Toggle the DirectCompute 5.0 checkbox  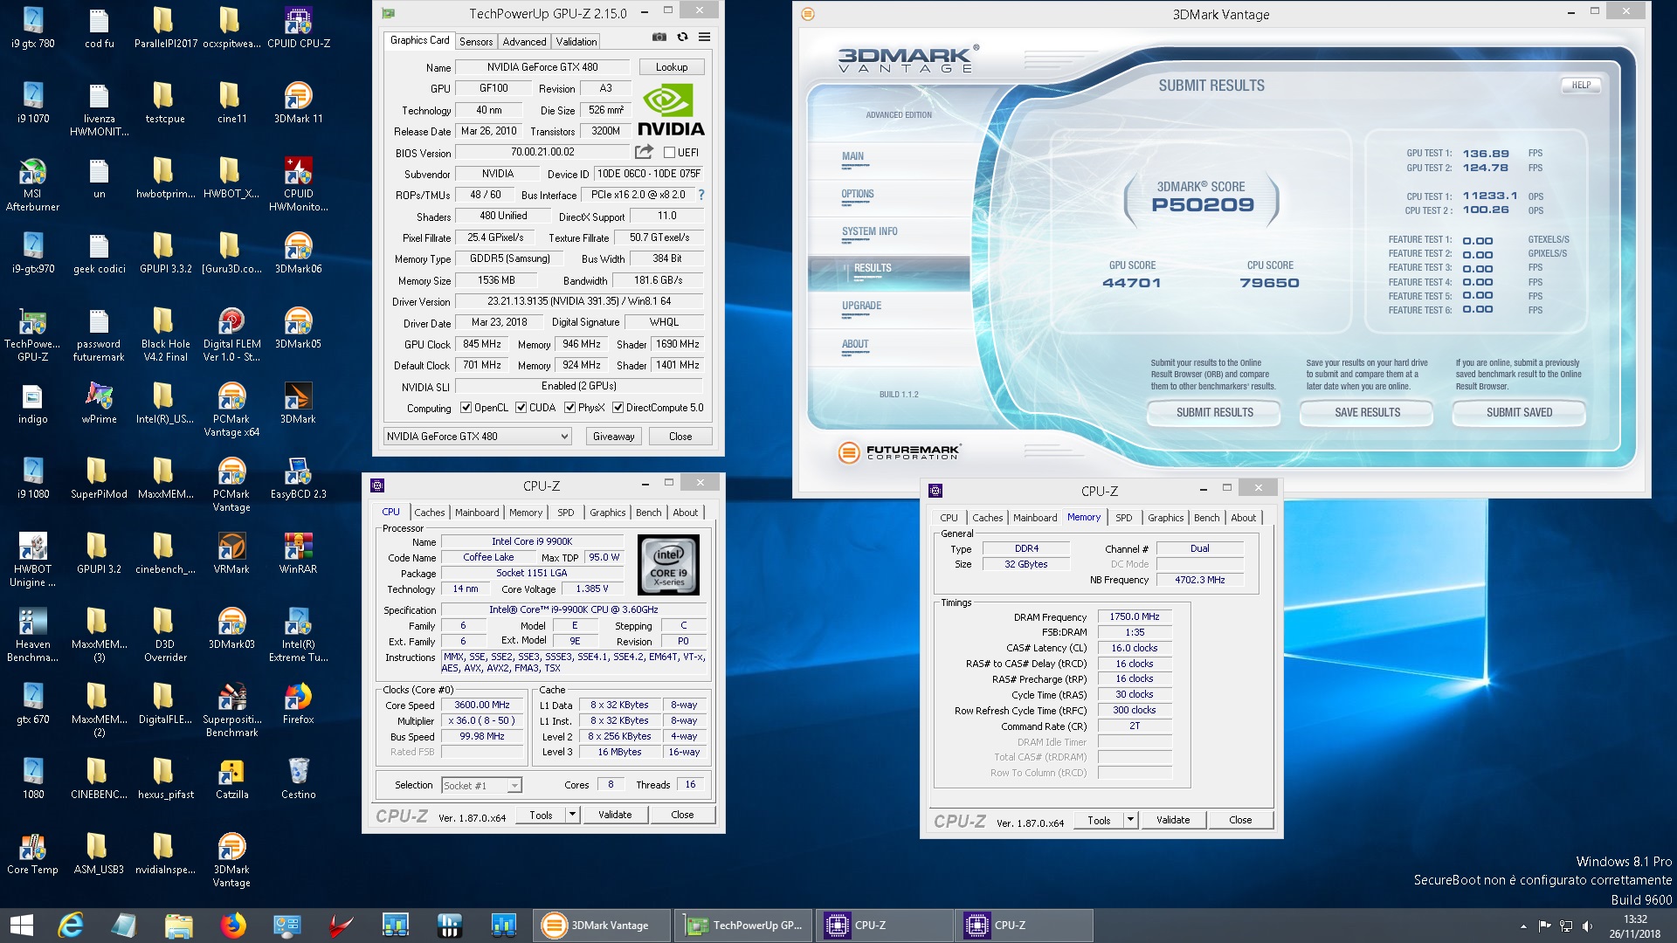click(618, 408)
